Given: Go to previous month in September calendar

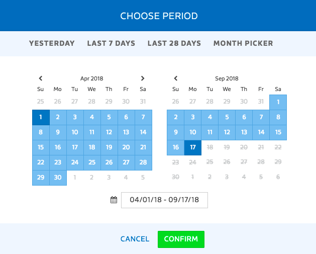Looking at the screenshot, I should [176, 78].
